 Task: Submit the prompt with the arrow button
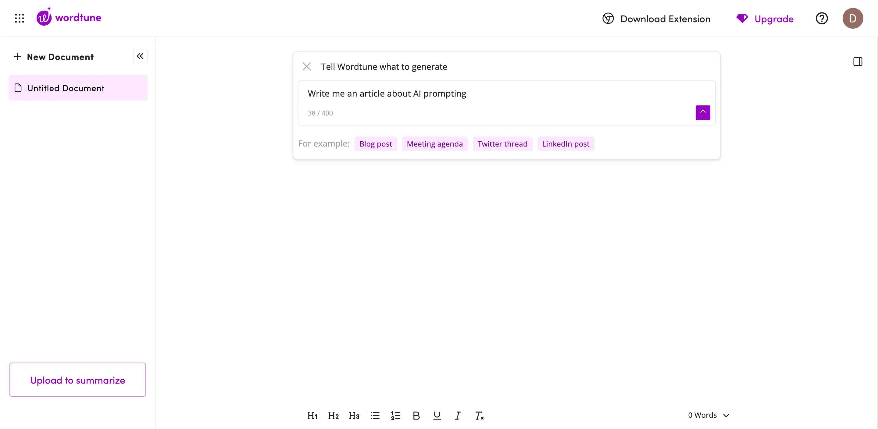702,113
